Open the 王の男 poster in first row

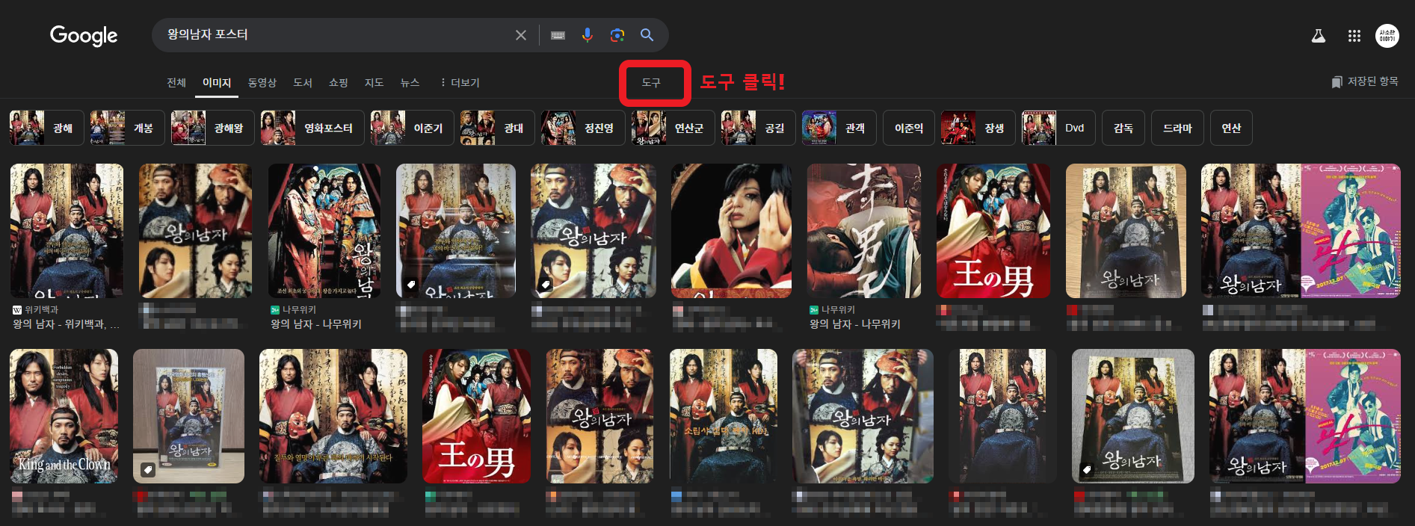click(993, 231)
